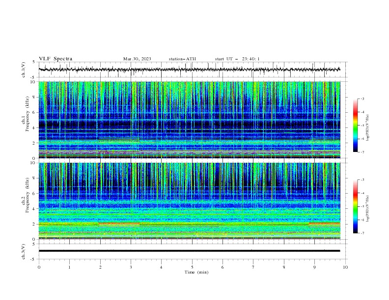Viewport: 389px width, 300px height.
Task: Click time axis tick label "6"
Action: [222, 267]
